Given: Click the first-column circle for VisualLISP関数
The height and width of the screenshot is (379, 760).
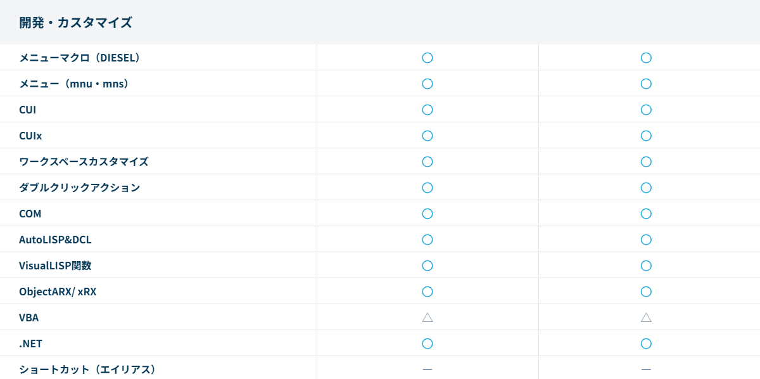Looking at the screenshot, I should click(x=427, y=266).
